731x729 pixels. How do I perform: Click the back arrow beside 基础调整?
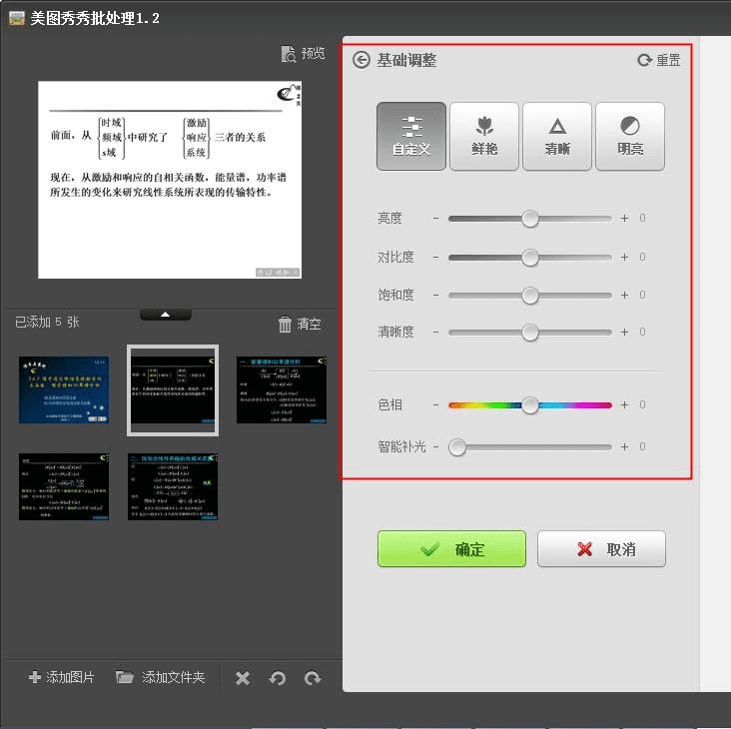tap(362, 60)
